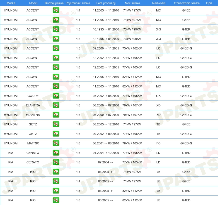Click the date range 09.2002 -> 09.2005

[106, 134]
